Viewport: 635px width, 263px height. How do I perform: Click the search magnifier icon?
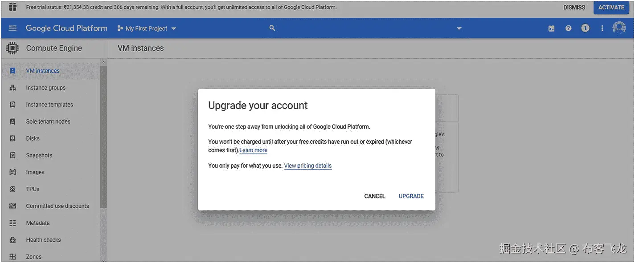pos(272,28)
